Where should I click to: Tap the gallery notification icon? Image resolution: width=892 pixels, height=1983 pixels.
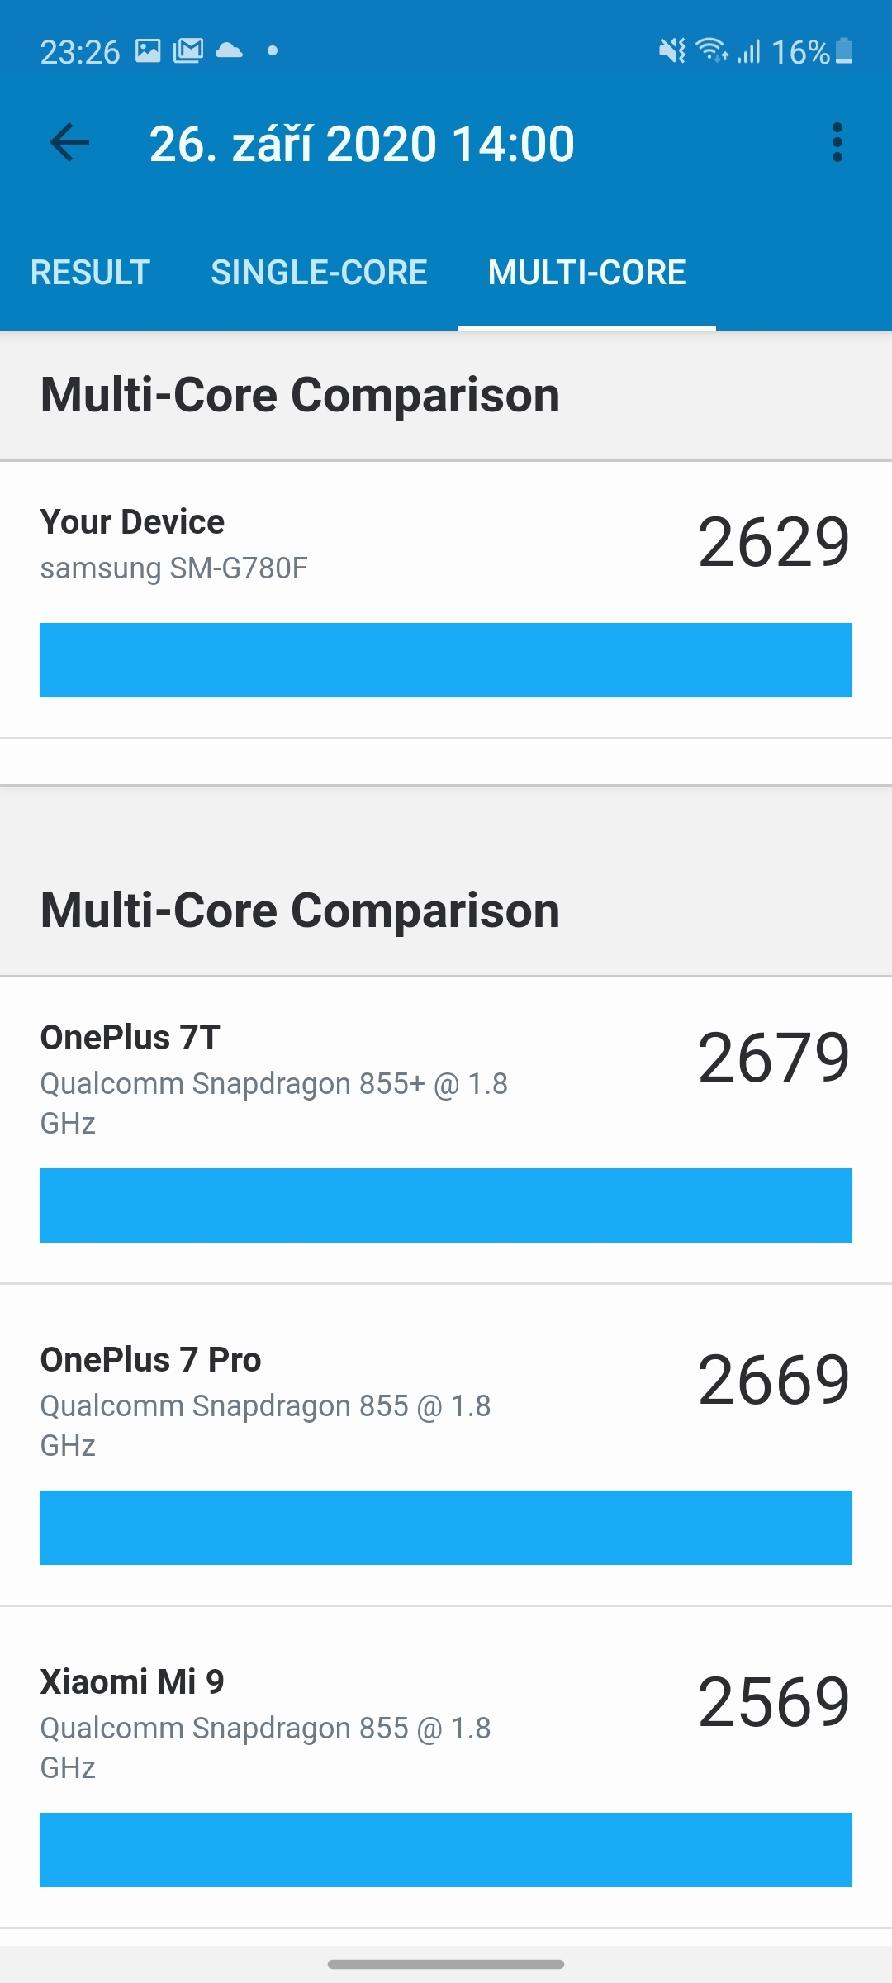(x=148, y=51)
